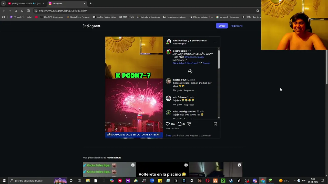
Task: Open the Calendario Económi... bookmark
Action: click(148, 17)
